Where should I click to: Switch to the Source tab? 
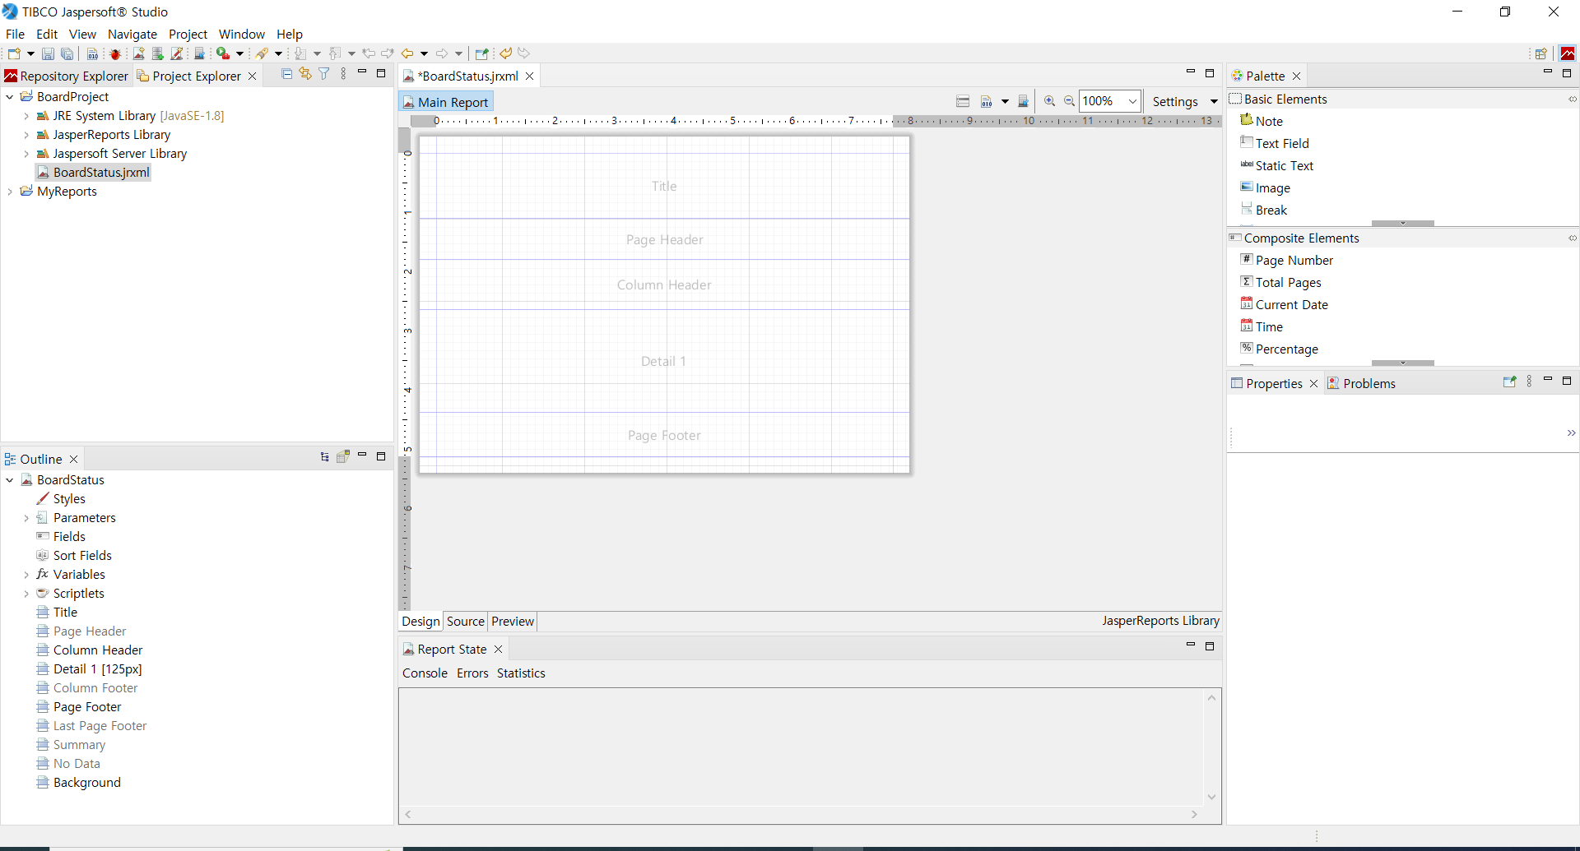(x=466, y=622)
